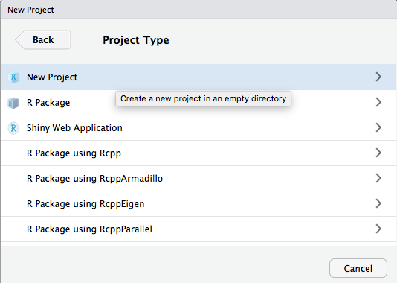The width and height of the screenshot is (397, 283).
Task: Select R Package using RcppEigen text
Action: pos(85,204)
